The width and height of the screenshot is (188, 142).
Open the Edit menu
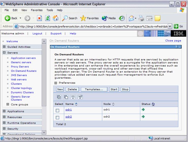pos(15,10)
